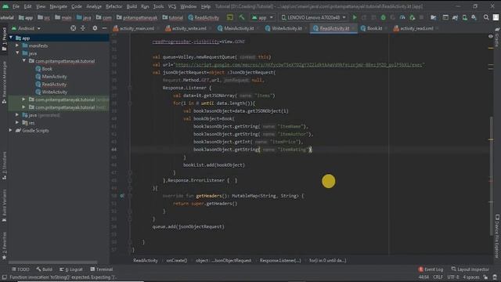Open the LENOVO Lenovo device selector dropdown

pos(313,17)
